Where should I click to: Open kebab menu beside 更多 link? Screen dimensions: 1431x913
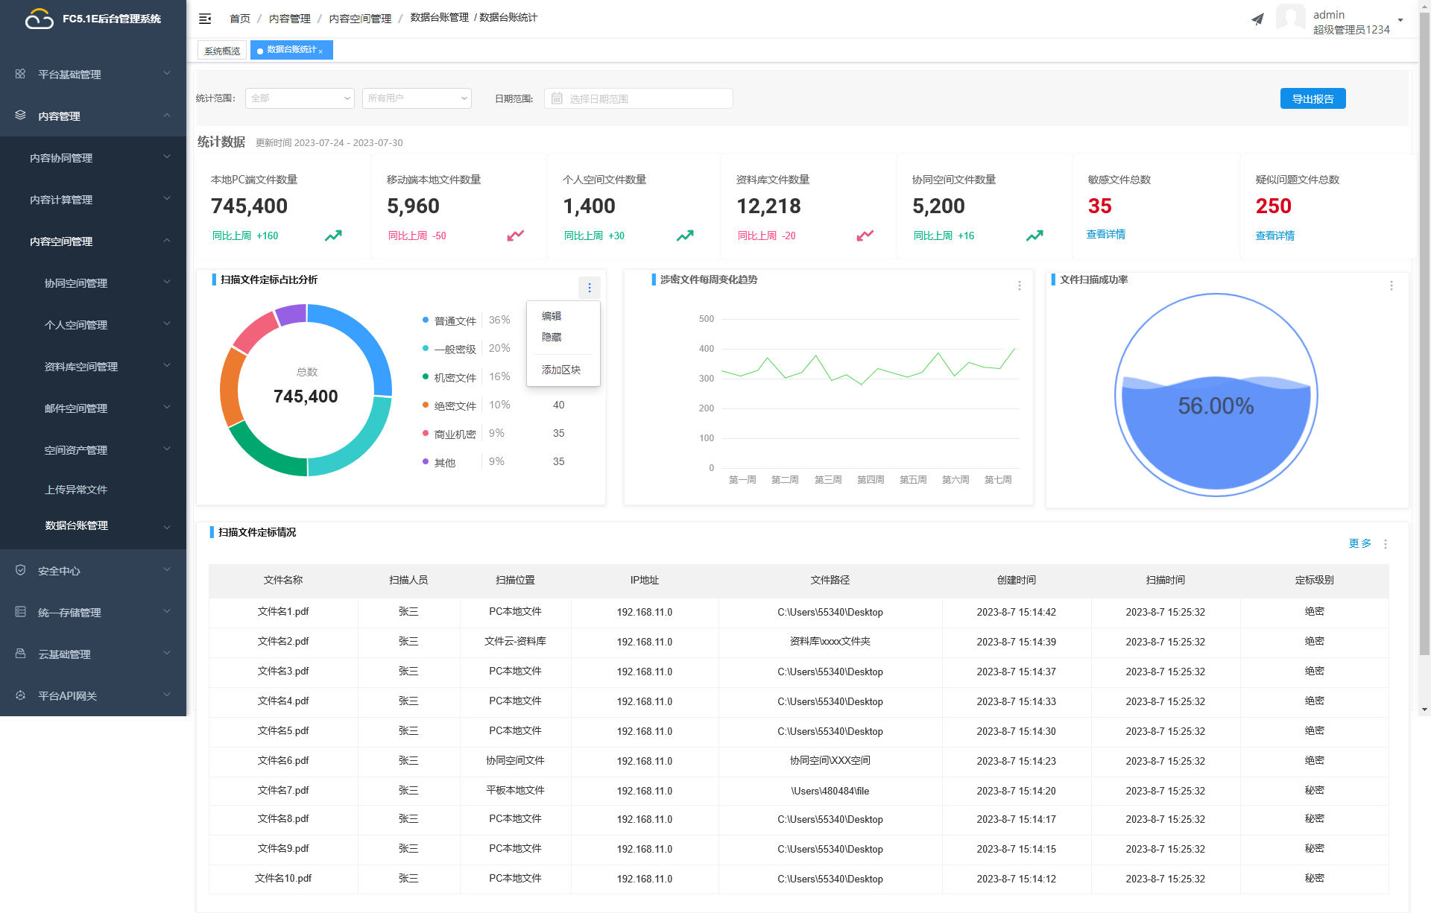click(x=1386, y=544)
